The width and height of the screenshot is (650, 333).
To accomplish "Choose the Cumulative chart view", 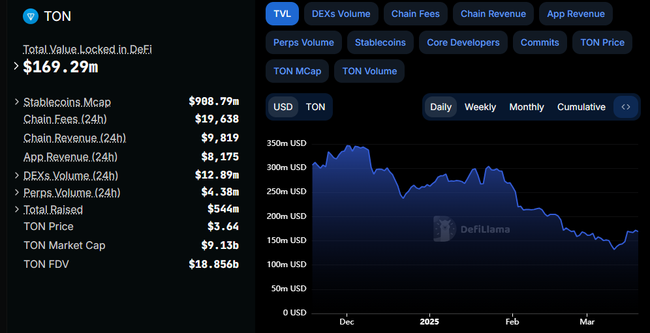I will 581,107.
